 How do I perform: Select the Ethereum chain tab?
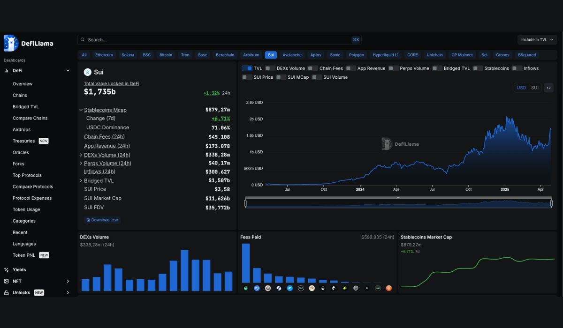(x=104, y=55)
